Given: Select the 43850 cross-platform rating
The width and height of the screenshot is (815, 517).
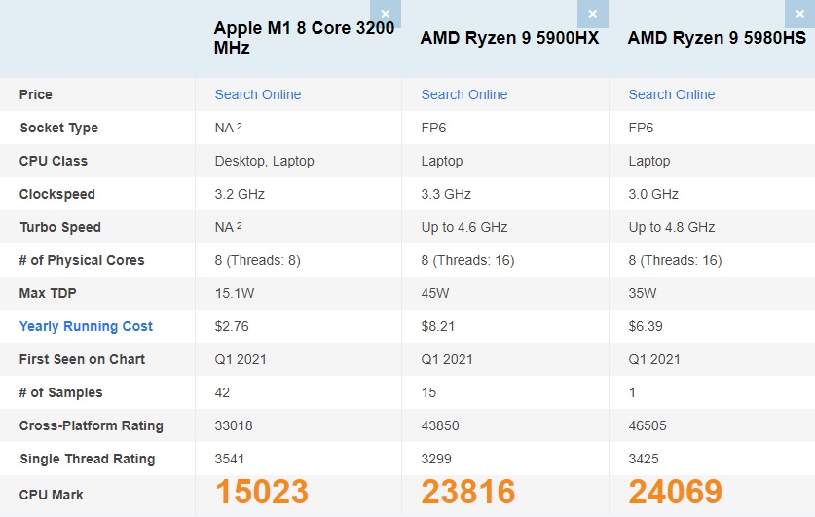Looking at the screenshot, I should (x=440, y=426).
